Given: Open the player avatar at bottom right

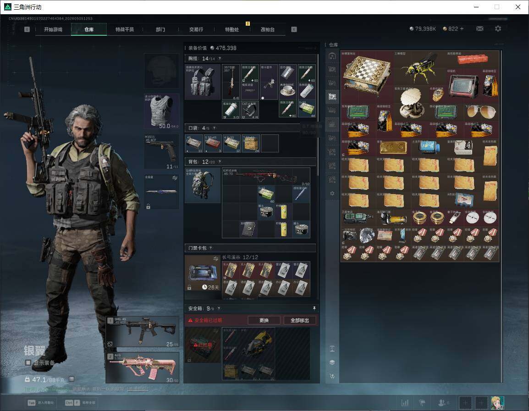Looking at the screenshot, I should (x=497, y=403).
